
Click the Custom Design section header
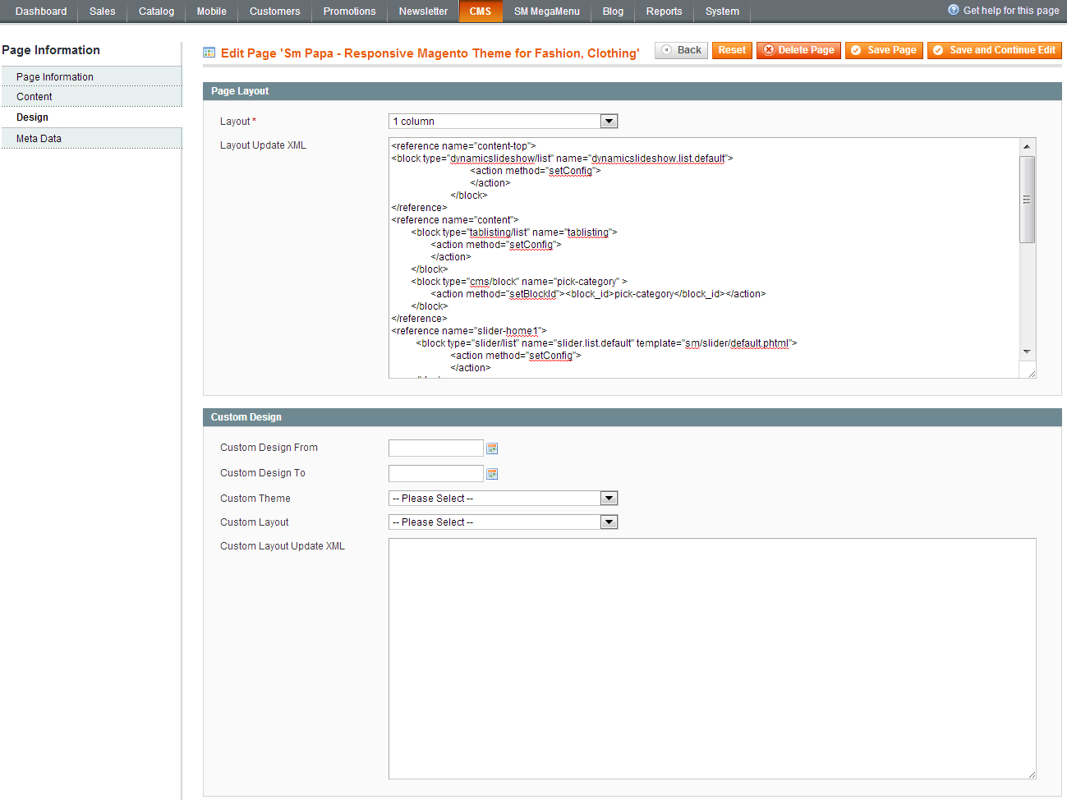(x=632, y=417)
